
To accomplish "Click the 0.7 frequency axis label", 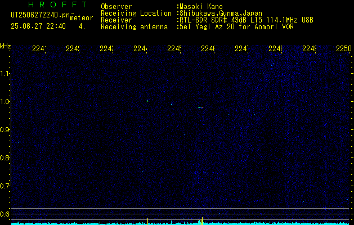I will point(5,186).
